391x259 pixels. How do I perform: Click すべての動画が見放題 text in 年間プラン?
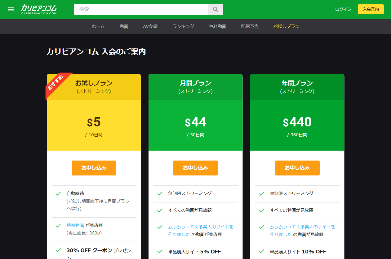point(292,210)
